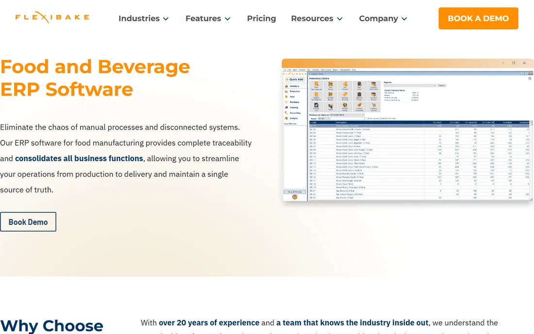
Task: Select row BD-02 Bread, French Rolls
Action: coord(419,130)
